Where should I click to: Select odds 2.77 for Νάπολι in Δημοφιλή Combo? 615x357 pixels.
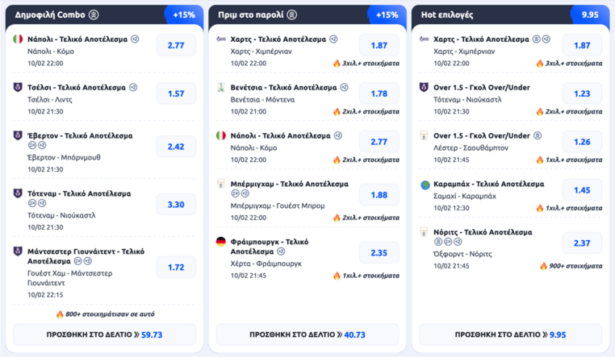pyautogui.click(x=176, y=45)
